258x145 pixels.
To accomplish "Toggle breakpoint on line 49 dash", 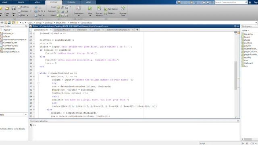I will pos(34,113).
